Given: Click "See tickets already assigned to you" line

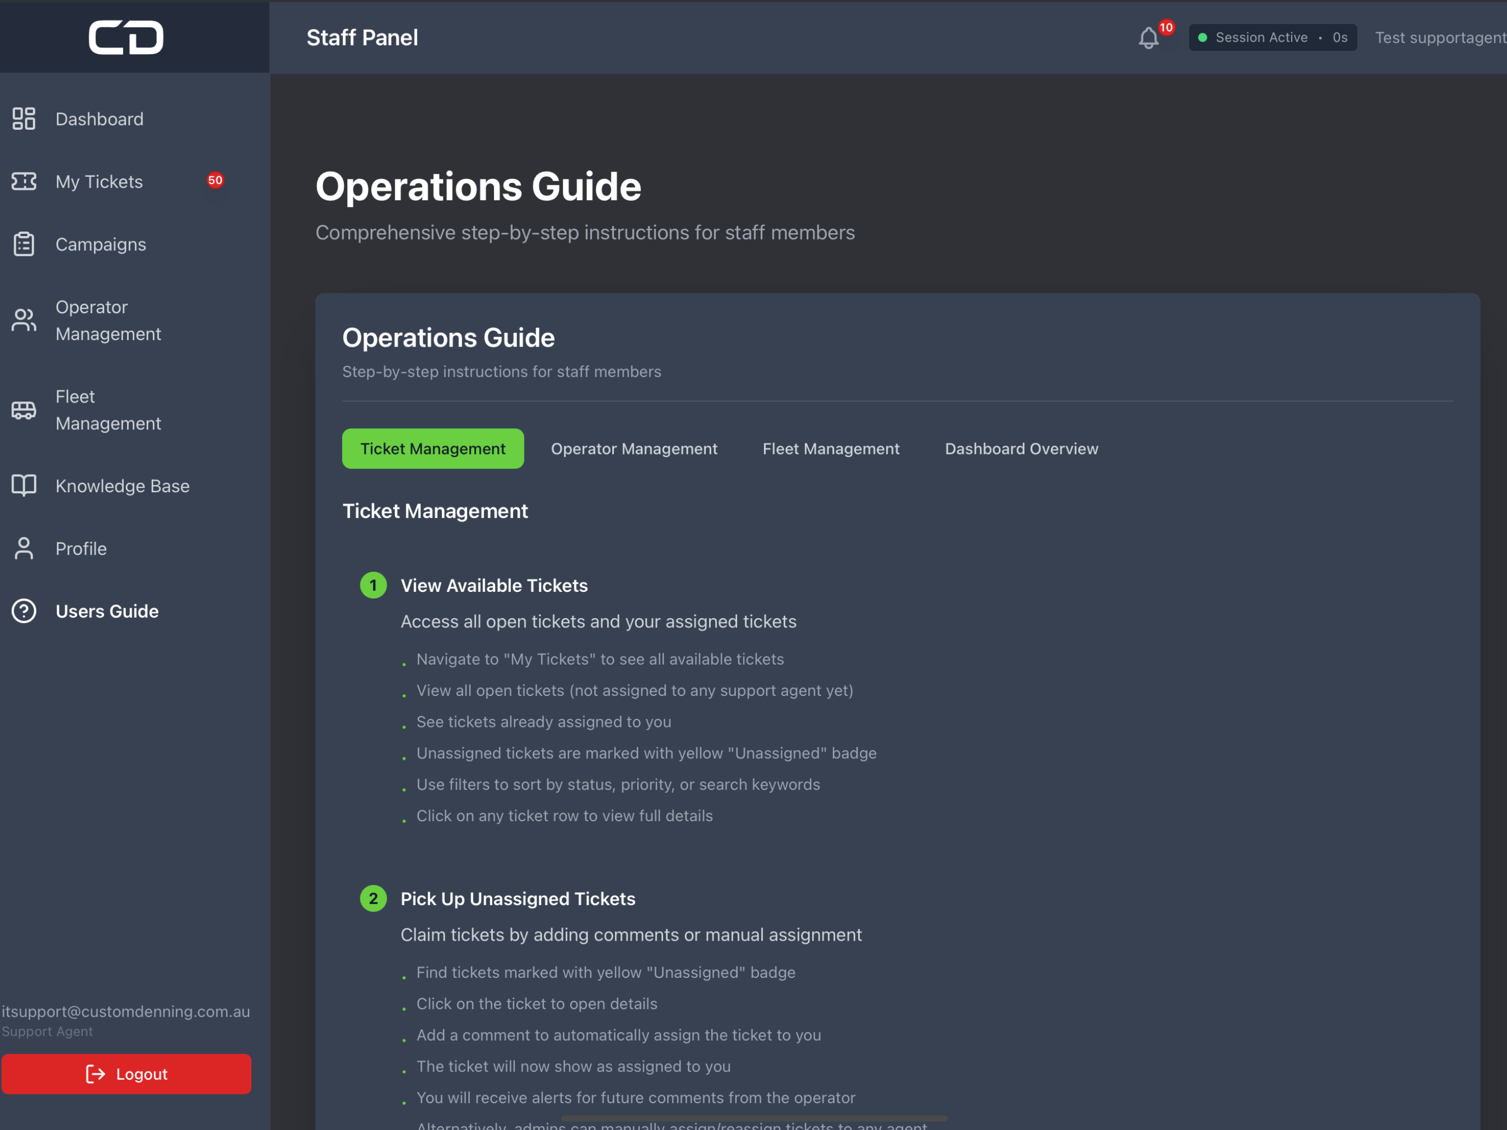Looking at the screenshot, I should [544, 722].
